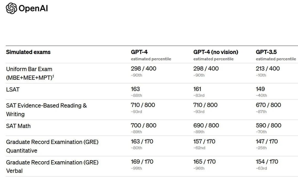Select the SAT Math row label
298x177 pixels.
[x=18, y=126]
